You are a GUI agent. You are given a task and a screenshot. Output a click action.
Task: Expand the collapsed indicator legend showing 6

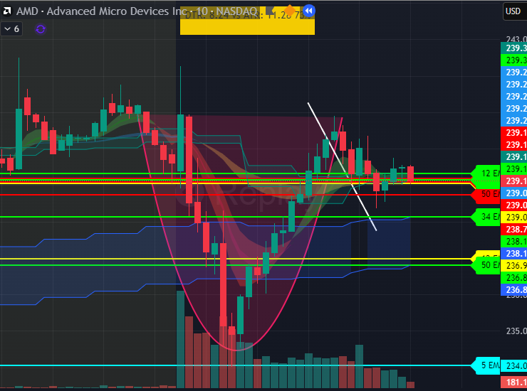pyautogui.click(x=11, y=29)
